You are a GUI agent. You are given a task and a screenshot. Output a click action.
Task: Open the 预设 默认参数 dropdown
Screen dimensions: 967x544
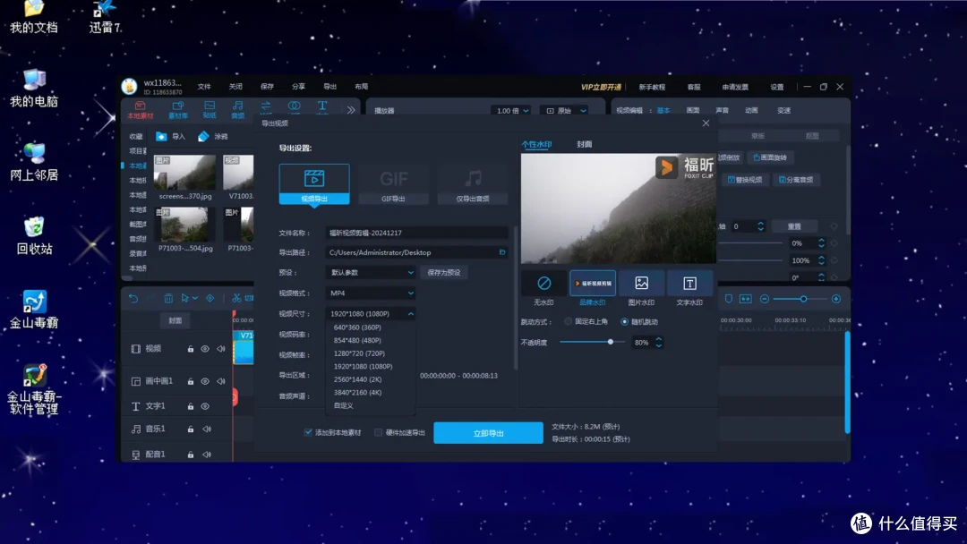pos(371,272)
